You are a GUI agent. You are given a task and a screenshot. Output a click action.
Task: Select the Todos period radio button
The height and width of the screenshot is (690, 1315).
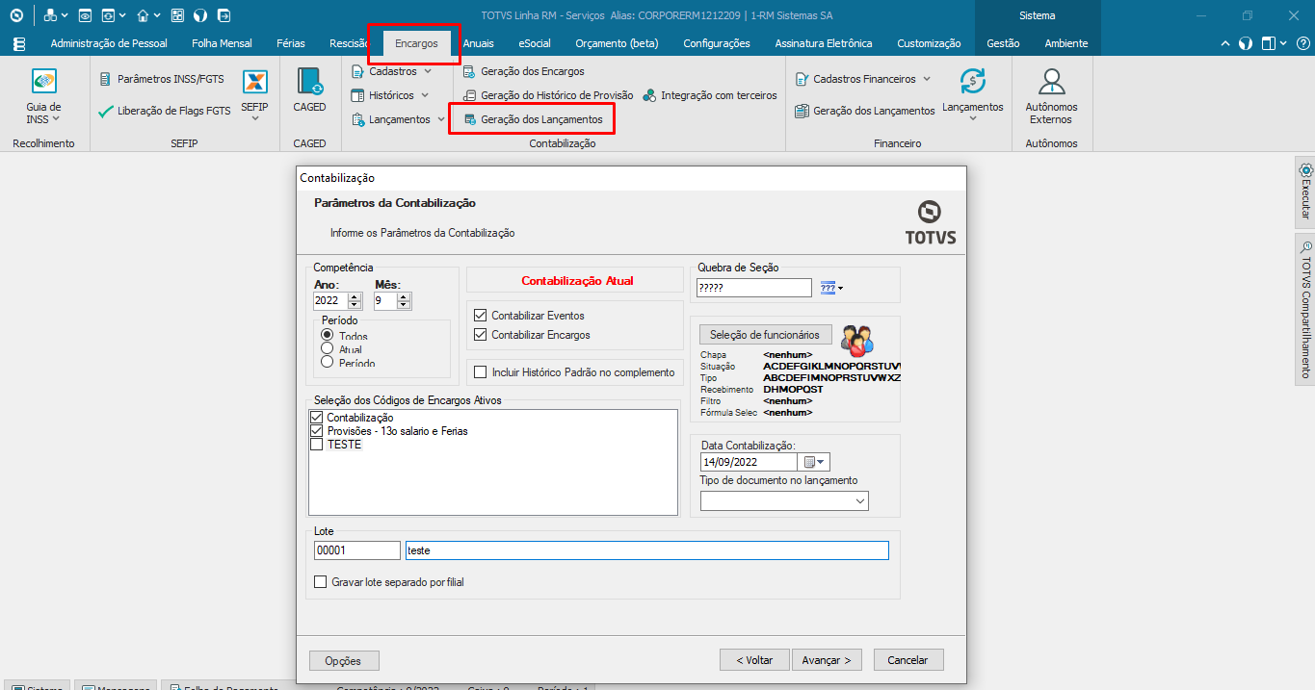click(328, 335)
